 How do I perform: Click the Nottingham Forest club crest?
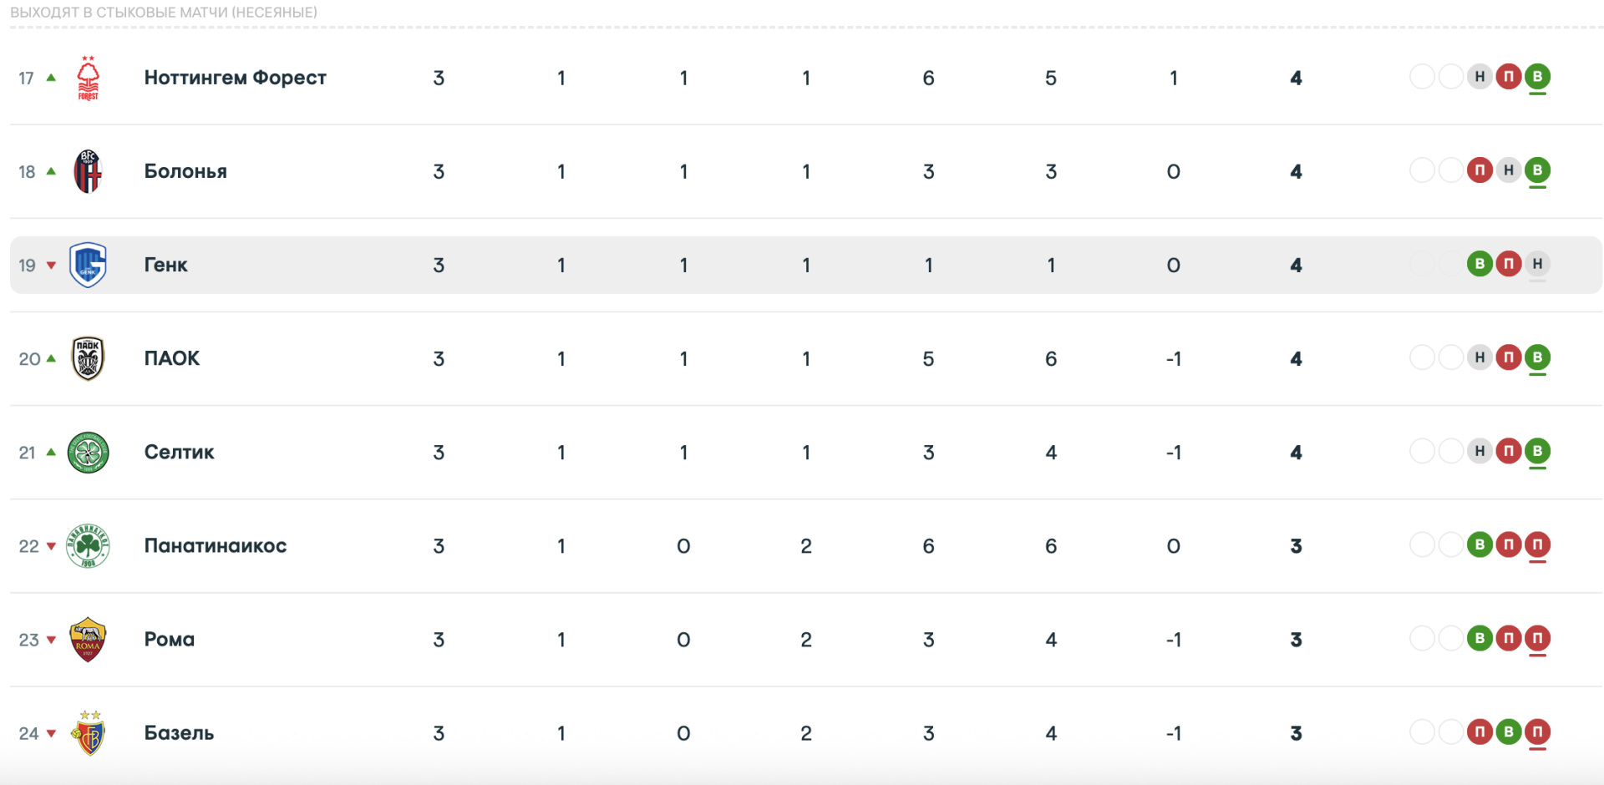pos(88,78)
